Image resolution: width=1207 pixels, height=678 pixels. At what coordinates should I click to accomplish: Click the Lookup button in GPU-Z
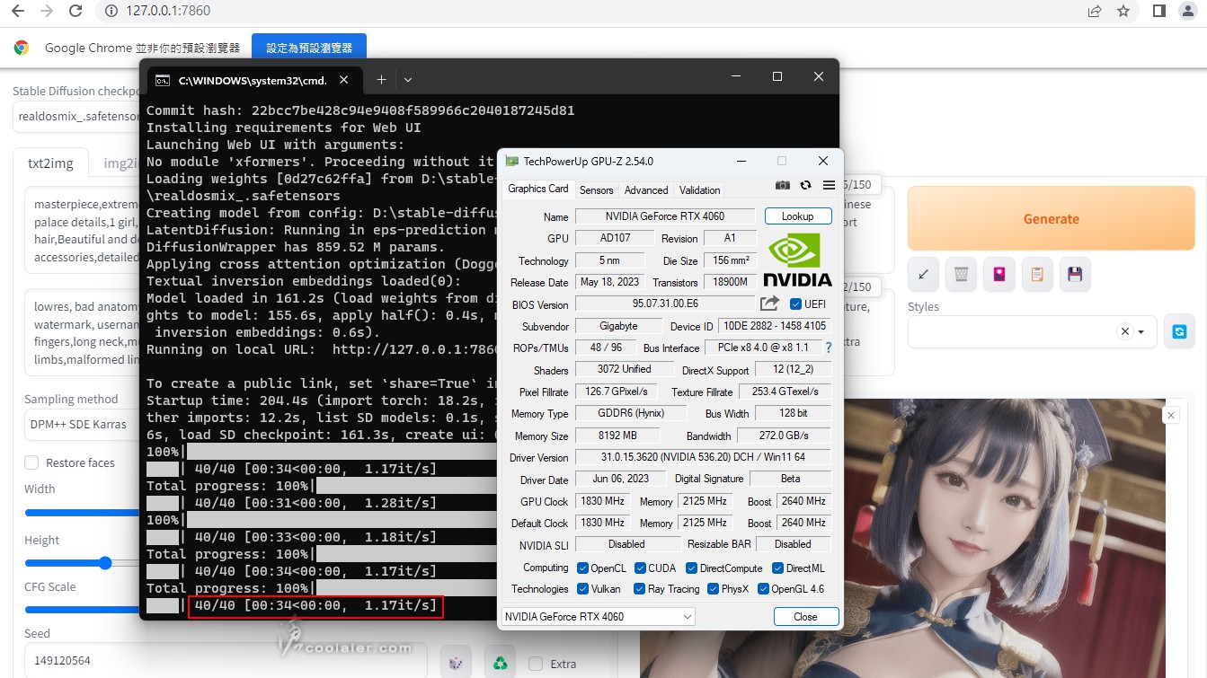pyautogui.click(x=798, y=216)
